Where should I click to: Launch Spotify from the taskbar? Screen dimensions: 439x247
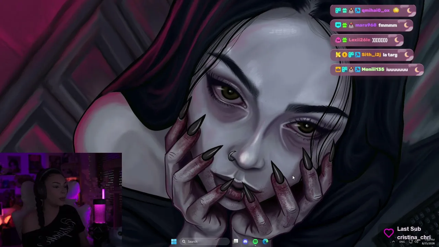click(x=255, y=242)
